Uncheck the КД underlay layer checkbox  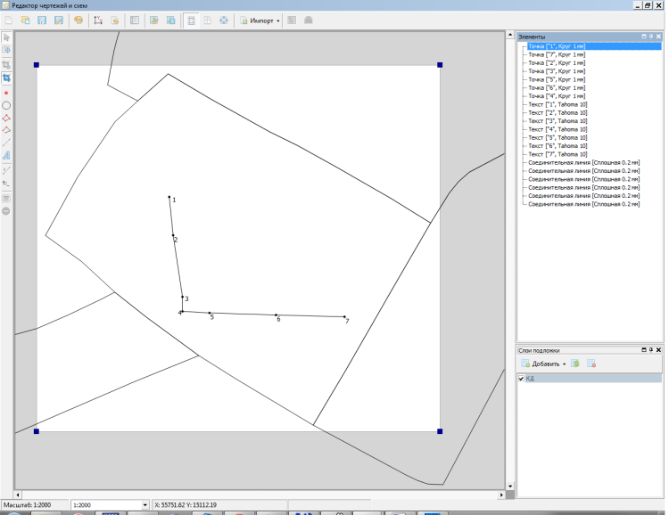pos(522,379)
